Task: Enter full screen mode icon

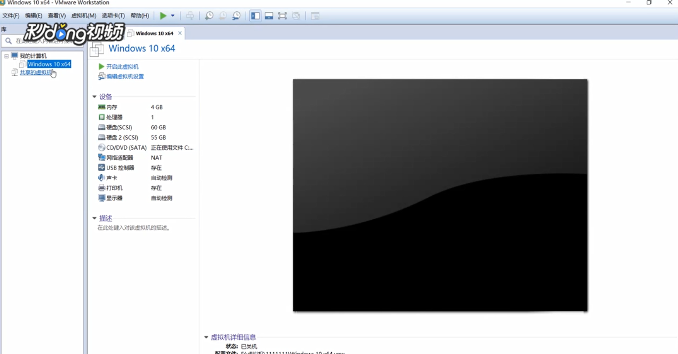Action: click(x=283, y=16)
